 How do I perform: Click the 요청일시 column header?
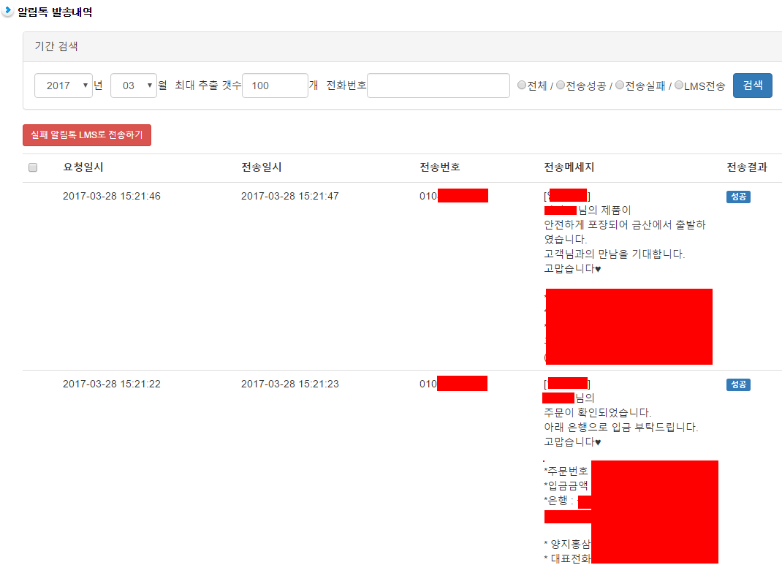(x=83, y=167)
